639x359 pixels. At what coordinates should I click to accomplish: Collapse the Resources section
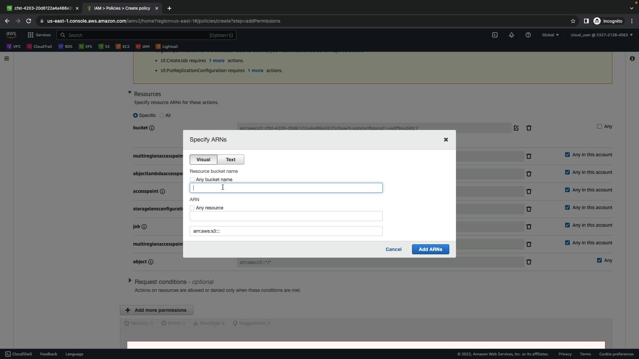click(x=130, y=93)
